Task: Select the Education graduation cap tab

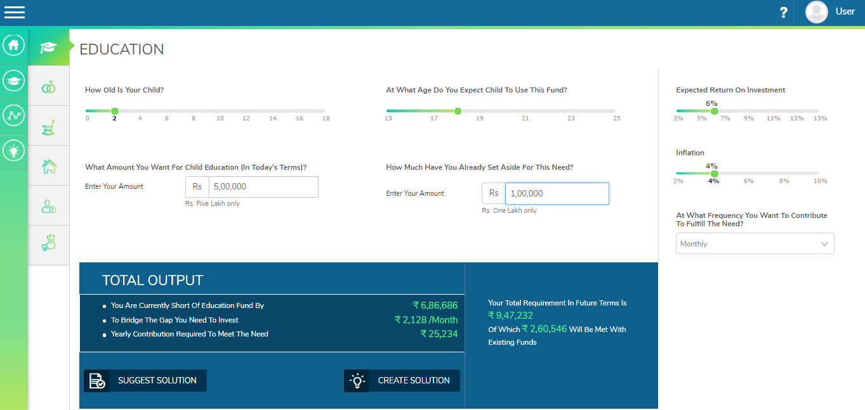Action: [x=49, y=48]
